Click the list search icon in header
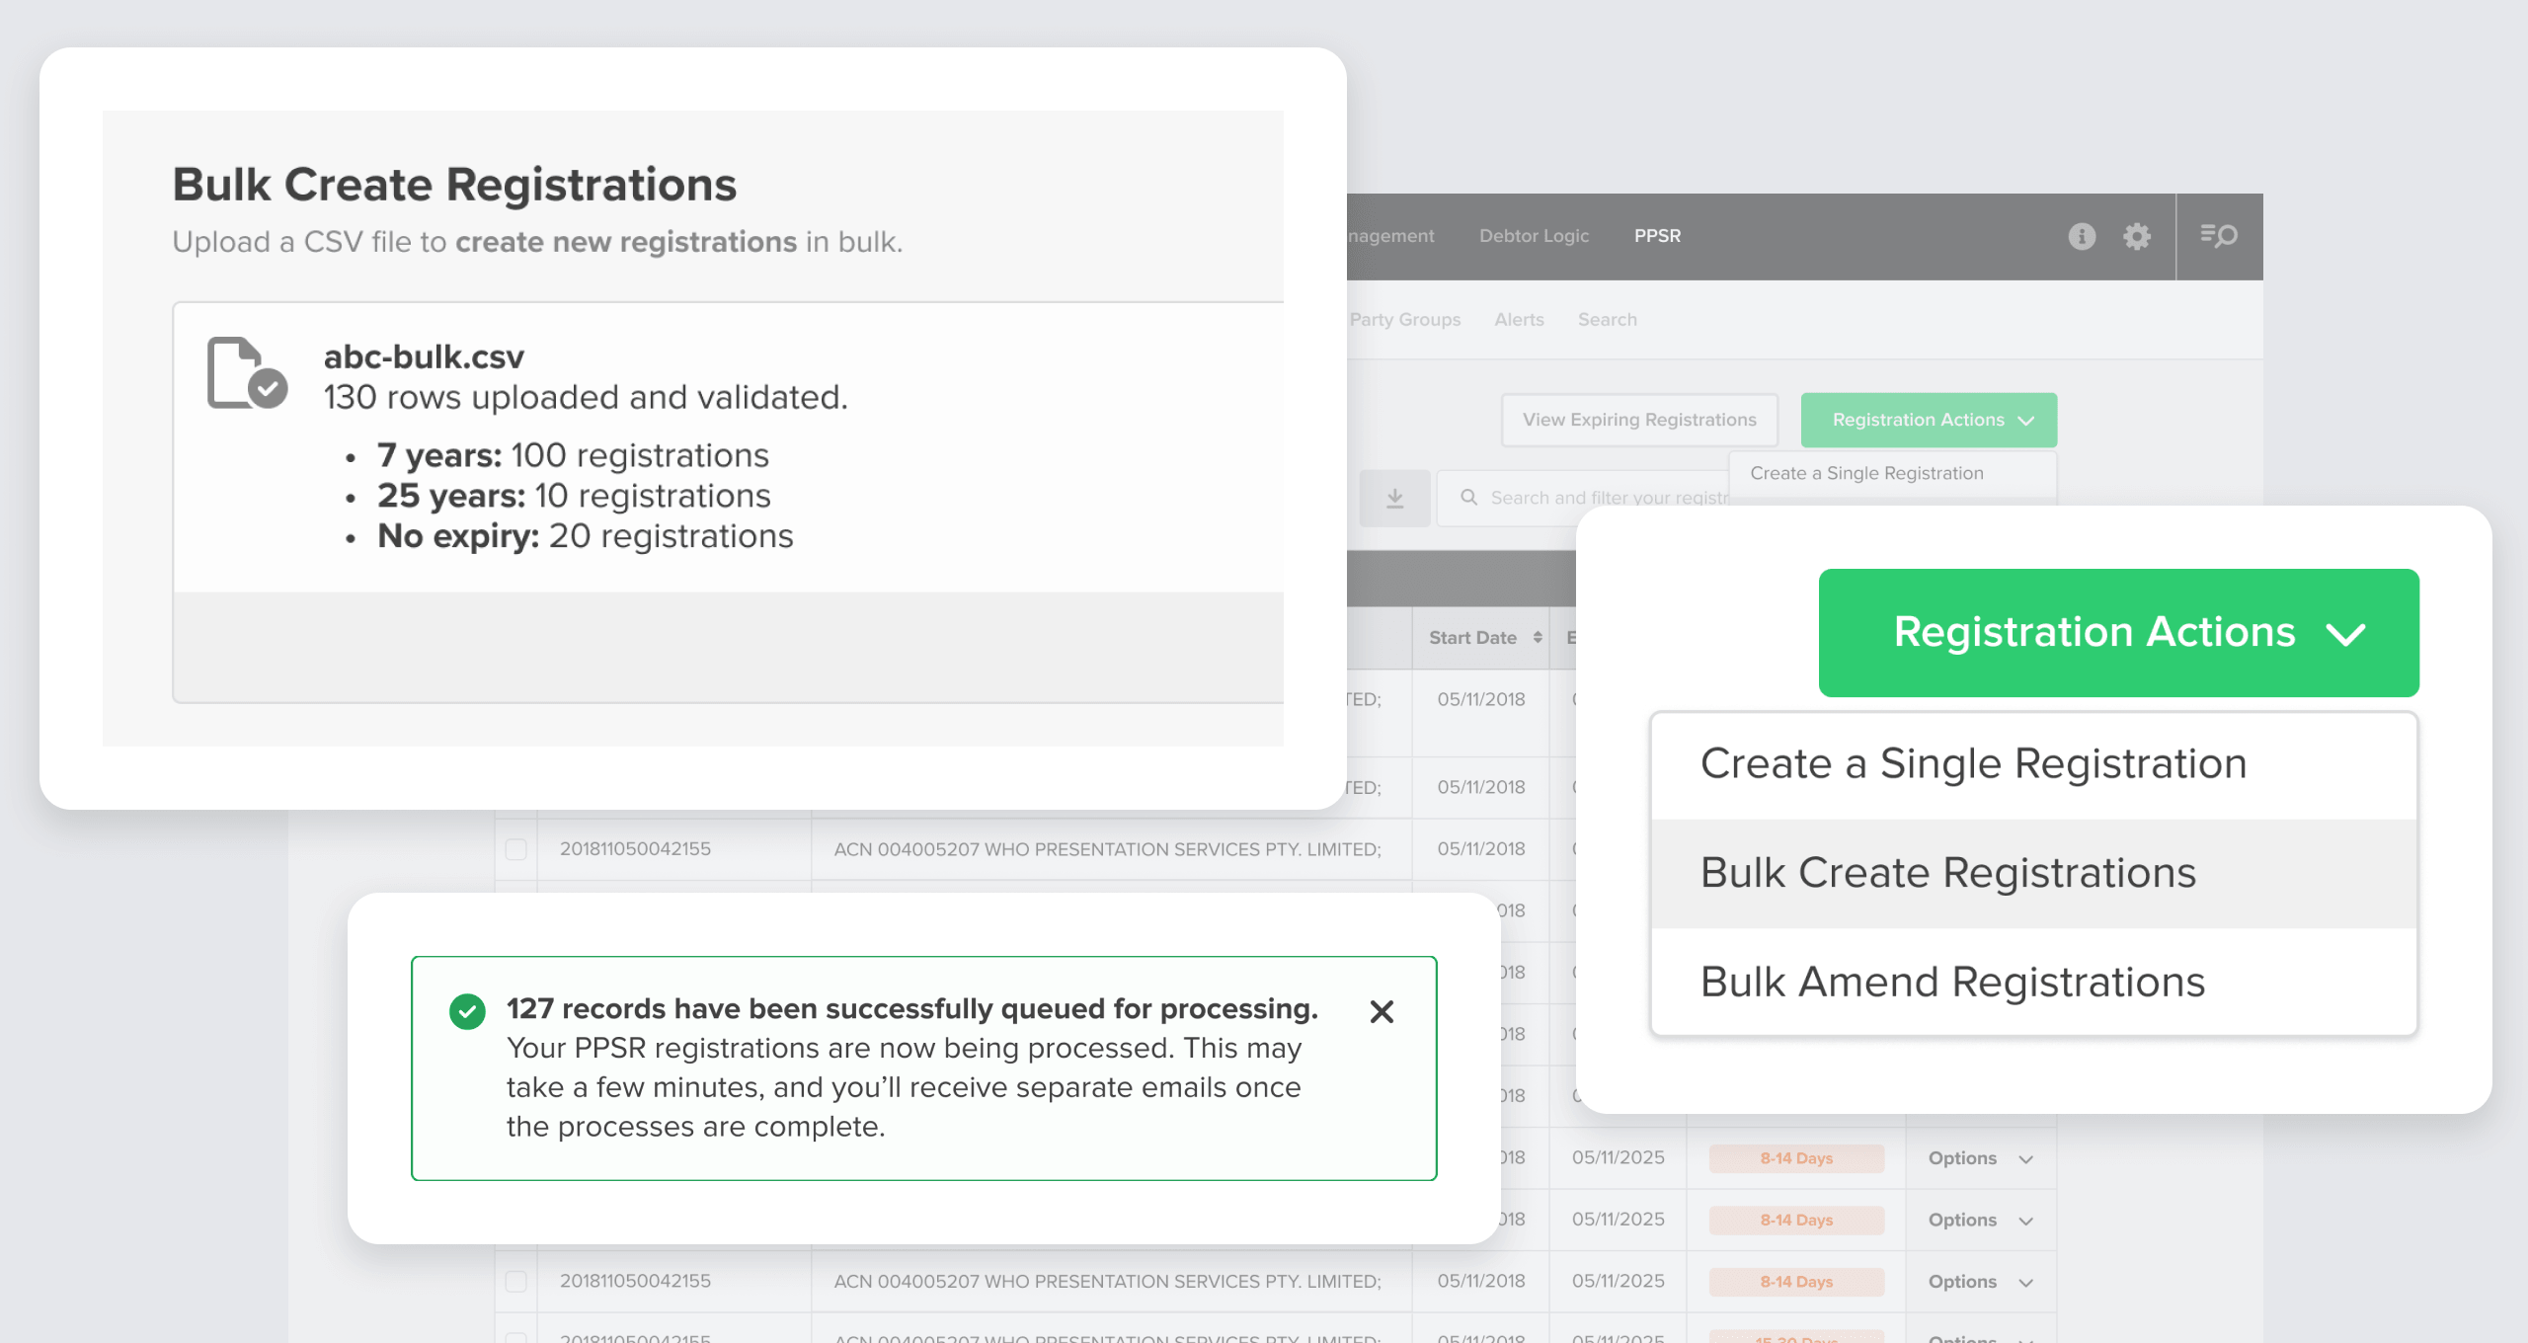Image resolution: width=2528 pixels, height=1343 pixels. (2219, 236)
